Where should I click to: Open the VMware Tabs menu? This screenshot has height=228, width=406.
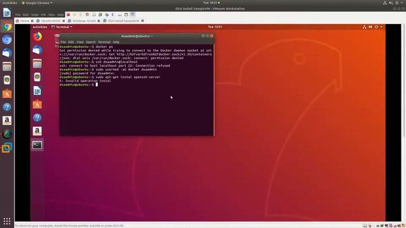[x=51, y=15]
